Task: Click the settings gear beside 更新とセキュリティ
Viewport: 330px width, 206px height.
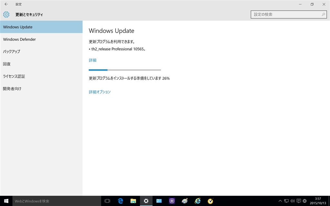Action: [6, 14]
